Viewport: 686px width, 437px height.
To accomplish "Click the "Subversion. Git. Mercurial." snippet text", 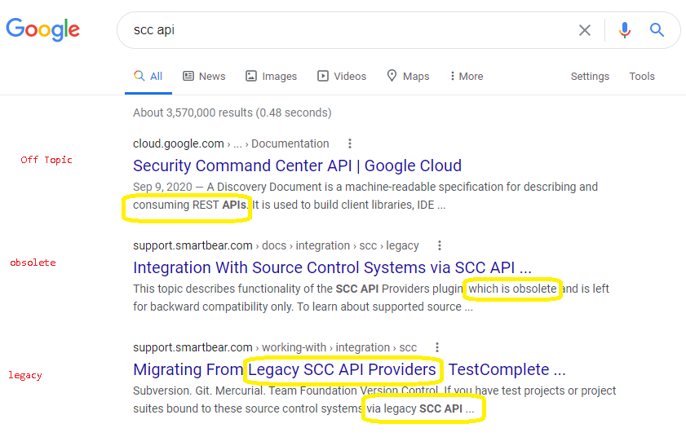I will (199, 391).
